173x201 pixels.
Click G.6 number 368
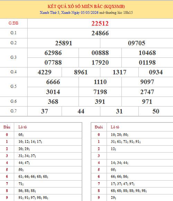53,102
